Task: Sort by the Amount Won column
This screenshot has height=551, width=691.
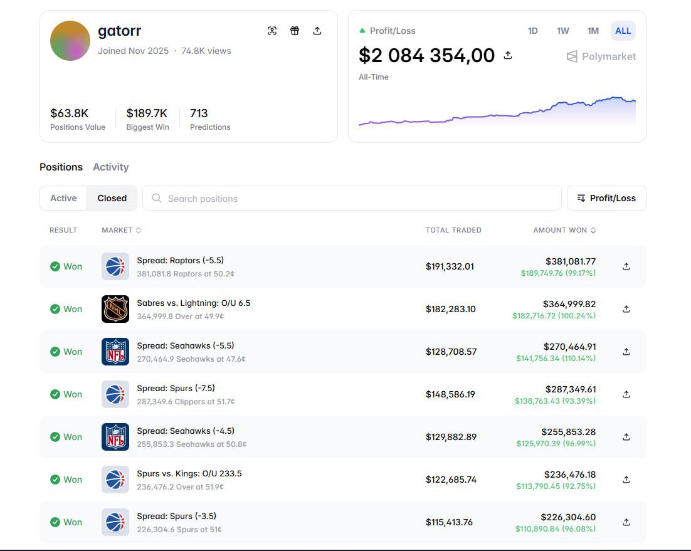Action: 564,230
